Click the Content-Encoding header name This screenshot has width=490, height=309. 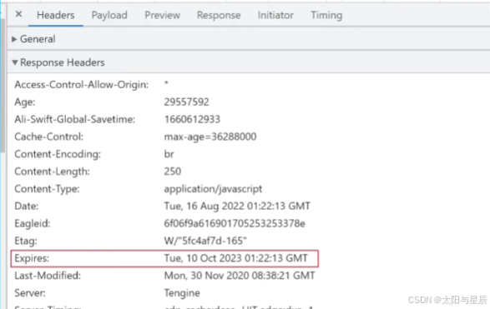58,154
